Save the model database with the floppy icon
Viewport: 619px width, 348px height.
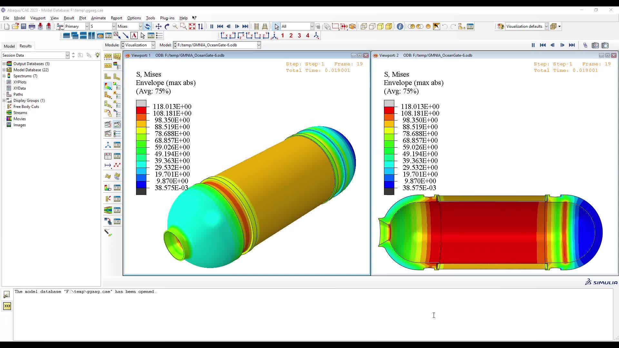tap(24, 26)
